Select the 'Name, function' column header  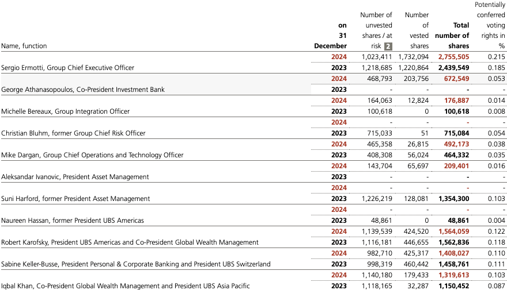click(24, 46)
